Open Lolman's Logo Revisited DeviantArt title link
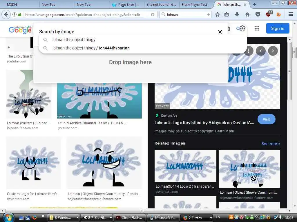 coord(204,123)
